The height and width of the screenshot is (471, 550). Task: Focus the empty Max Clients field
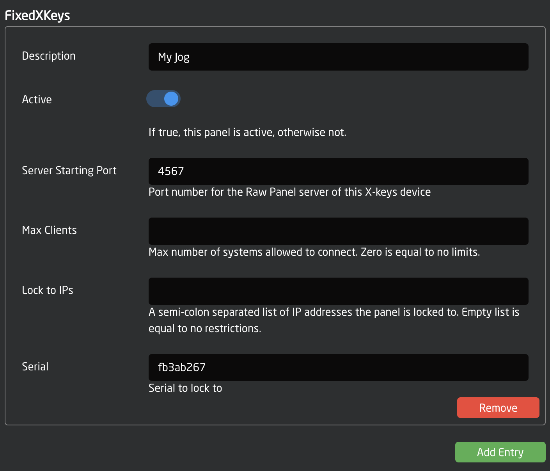[339, 231]
